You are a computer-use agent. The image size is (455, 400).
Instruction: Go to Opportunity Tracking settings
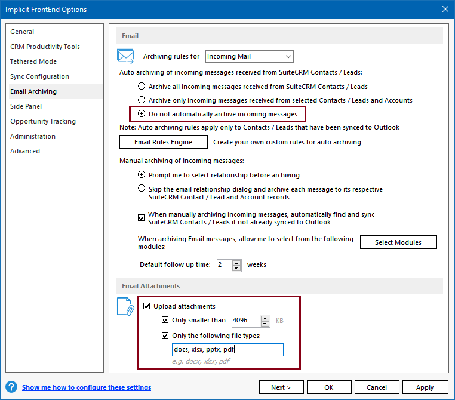43,121
